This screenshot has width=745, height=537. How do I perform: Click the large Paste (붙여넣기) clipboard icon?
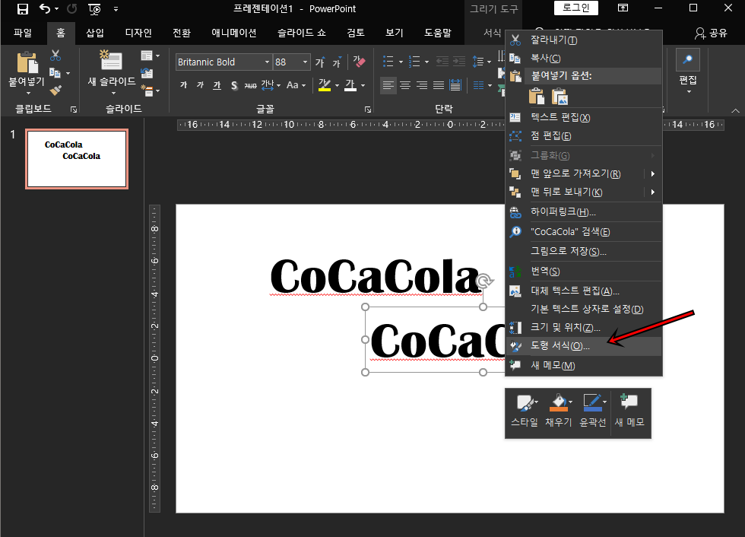[27, 62]
